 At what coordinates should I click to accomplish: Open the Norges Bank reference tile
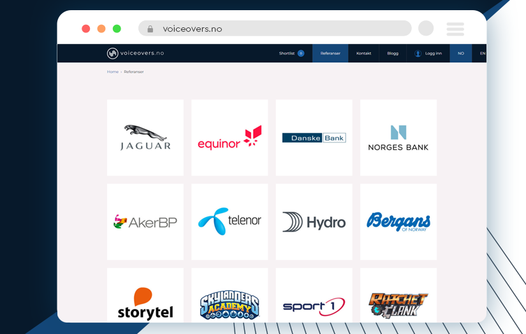tap(398, 137)
